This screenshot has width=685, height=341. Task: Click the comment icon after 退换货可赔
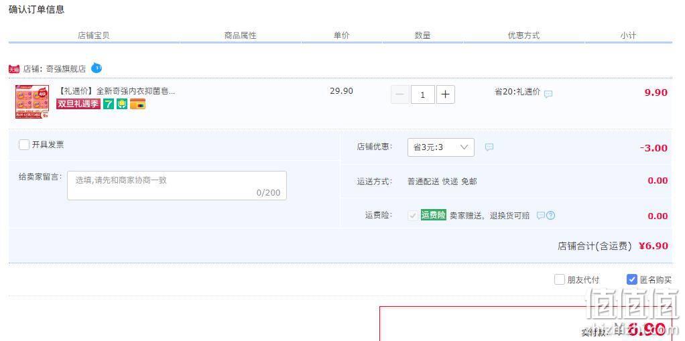(540, 215)
